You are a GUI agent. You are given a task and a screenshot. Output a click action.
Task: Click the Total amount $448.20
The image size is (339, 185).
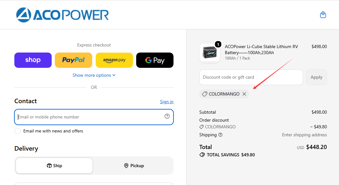point(316,147)
